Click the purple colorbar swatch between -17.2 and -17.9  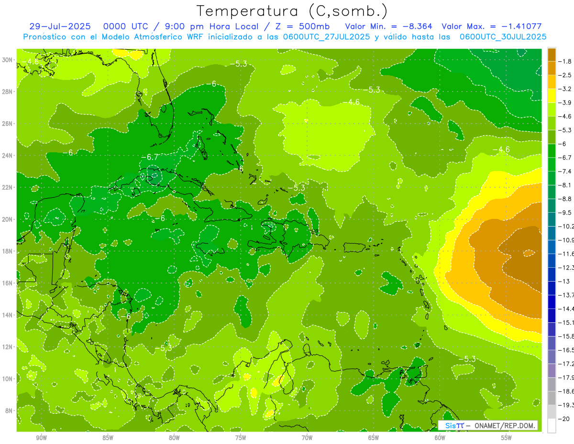[552, 370]
